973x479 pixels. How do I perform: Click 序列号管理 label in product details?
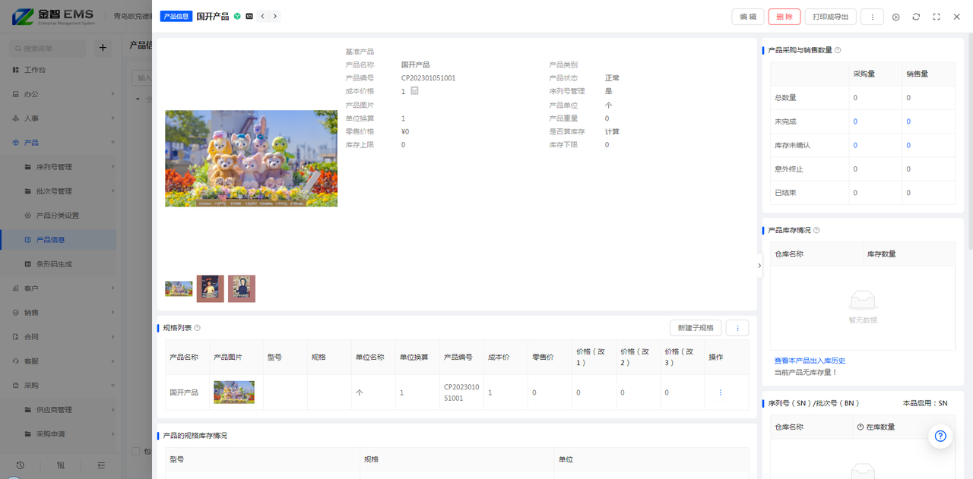[567, 91]
